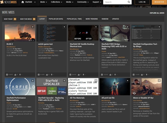Add HD Vanilla Desktop Shortcut Icon plus
167x123 pixels.
pos(96,27)
